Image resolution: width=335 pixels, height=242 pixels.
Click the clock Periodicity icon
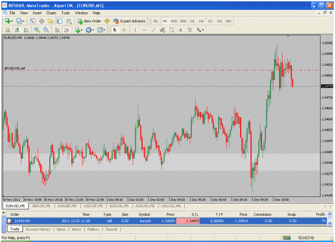[88, 30]
